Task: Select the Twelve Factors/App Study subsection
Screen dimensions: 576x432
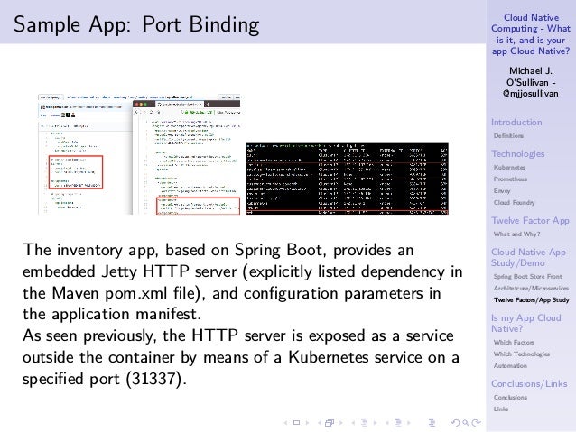Action: pos(532,299)
